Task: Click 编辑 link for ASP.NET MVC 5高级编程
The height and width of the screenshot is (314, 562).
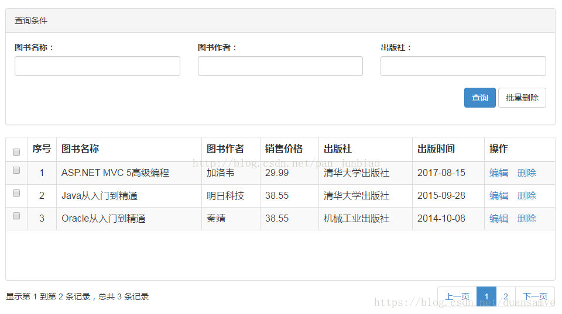Action: tap(499, 173)
